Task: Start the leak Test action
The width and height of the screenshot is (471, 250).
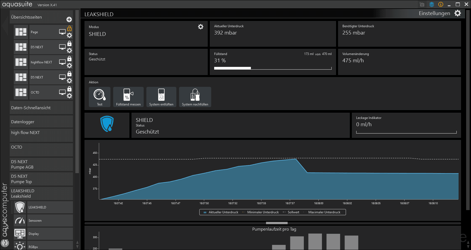Action: (100, 97)
